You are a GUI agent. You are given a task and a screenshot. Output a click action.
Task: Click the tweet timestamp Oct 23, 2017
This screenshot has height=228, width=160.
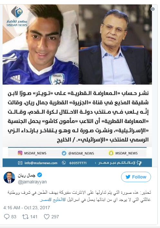27,208
